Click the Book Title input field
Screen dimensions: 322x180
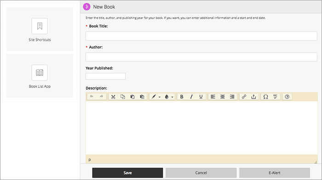click(201, 36)
